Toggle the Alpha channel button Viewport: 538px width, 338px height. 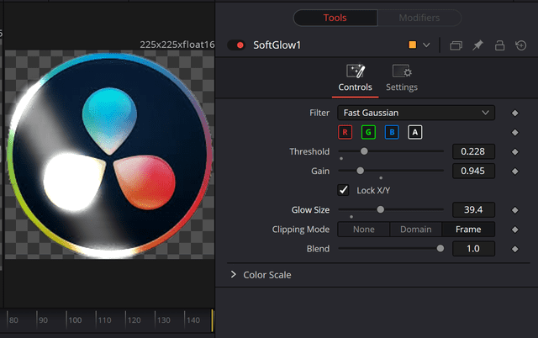point(415,133)
